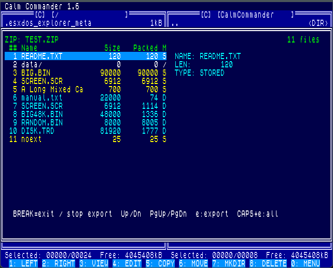Click right panel Selected 00000/00008 status
The image size is (333, 268).
click(x=214, y=255)
